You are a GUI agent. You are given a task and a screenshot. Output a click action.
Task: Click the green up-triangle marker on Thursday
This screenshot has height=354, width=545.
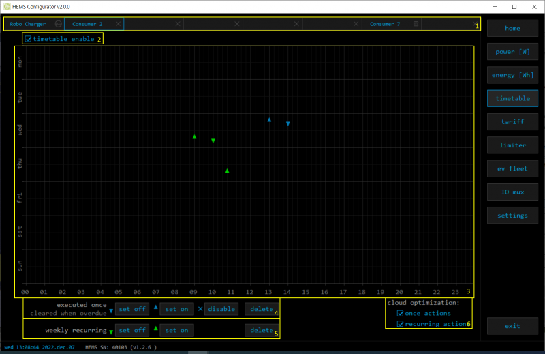pyautogui.click(x=227, y=171)
